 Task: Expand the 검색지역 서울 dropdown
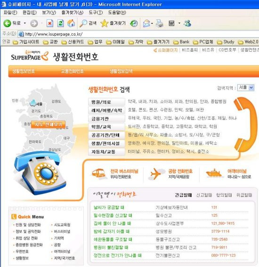point(251,88)
